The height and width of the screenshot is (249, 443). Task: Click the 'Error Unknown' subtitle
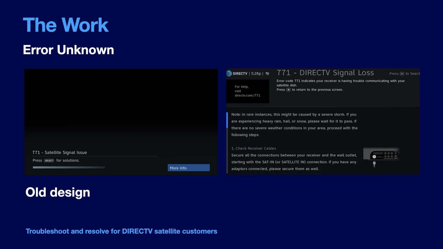(x=69, y=50)
